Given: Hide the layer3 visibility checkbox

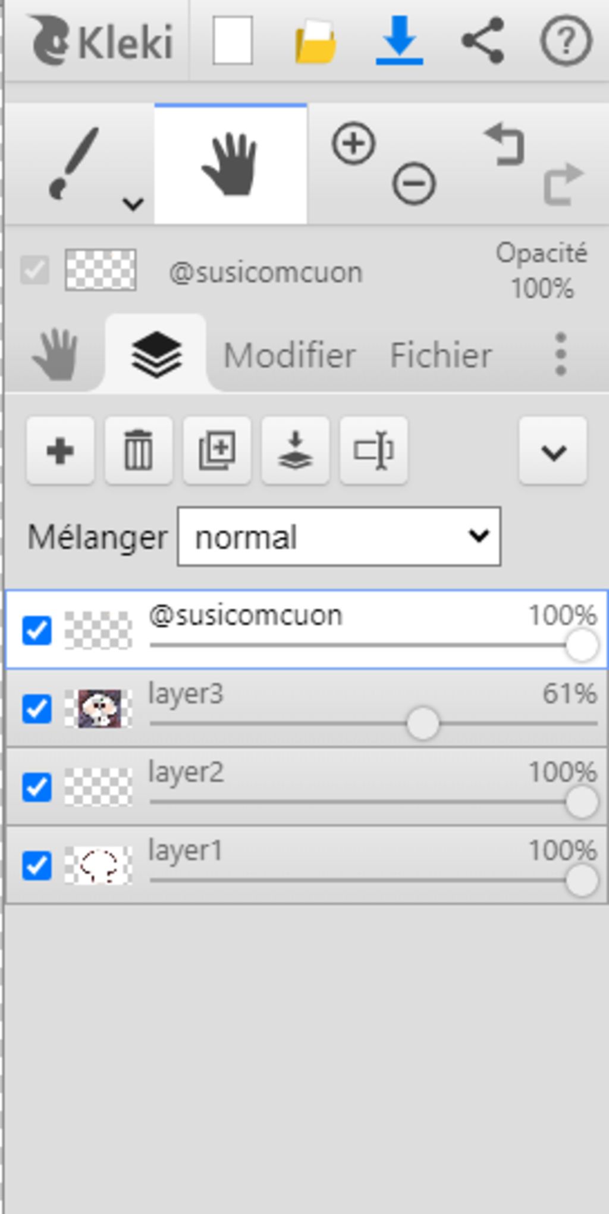Looking at the screenshot, I should [x=37, y=709].
